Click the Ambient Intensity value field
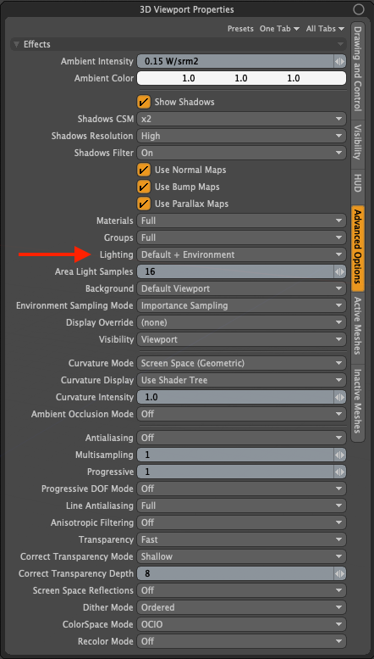This screenshot has width=374, height=659. [x=235, y=61]
